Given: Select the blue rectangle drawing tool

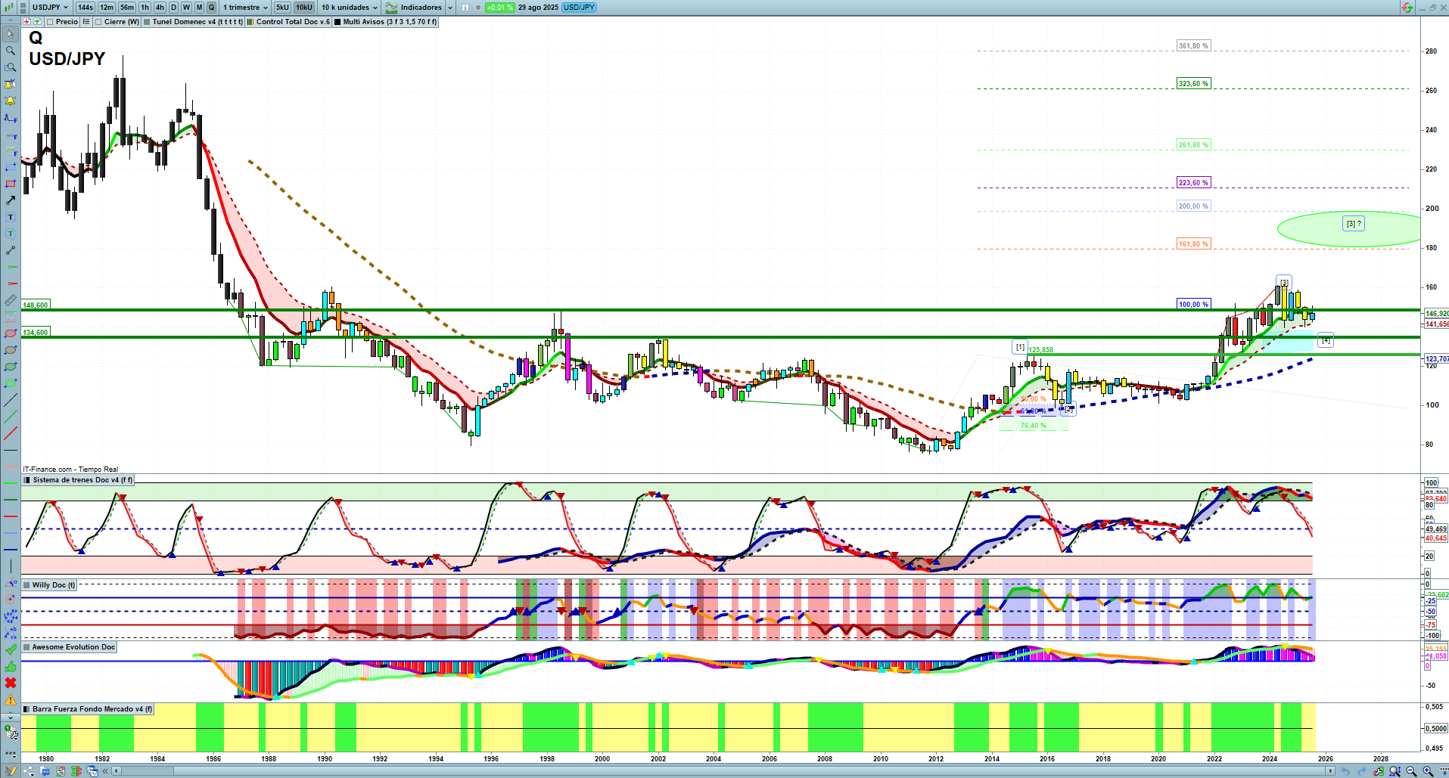Looking at the screenshot, I should (10, 167).
